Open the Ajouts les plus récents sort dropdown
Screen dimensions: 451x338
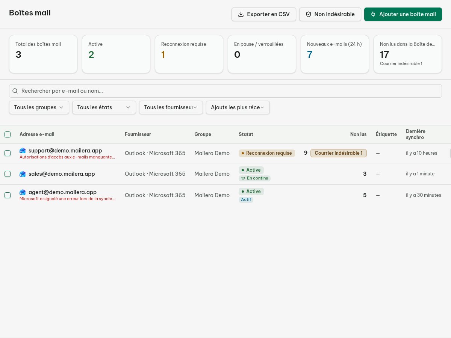(x=238, y=107)
